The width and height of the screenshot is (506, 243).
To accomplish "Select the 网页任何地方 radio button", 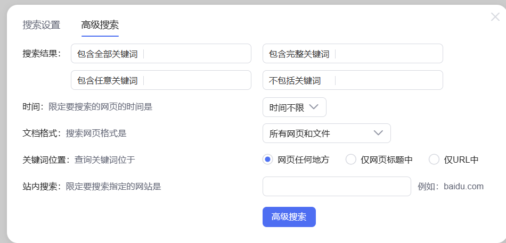I will (x=268, y=160).
